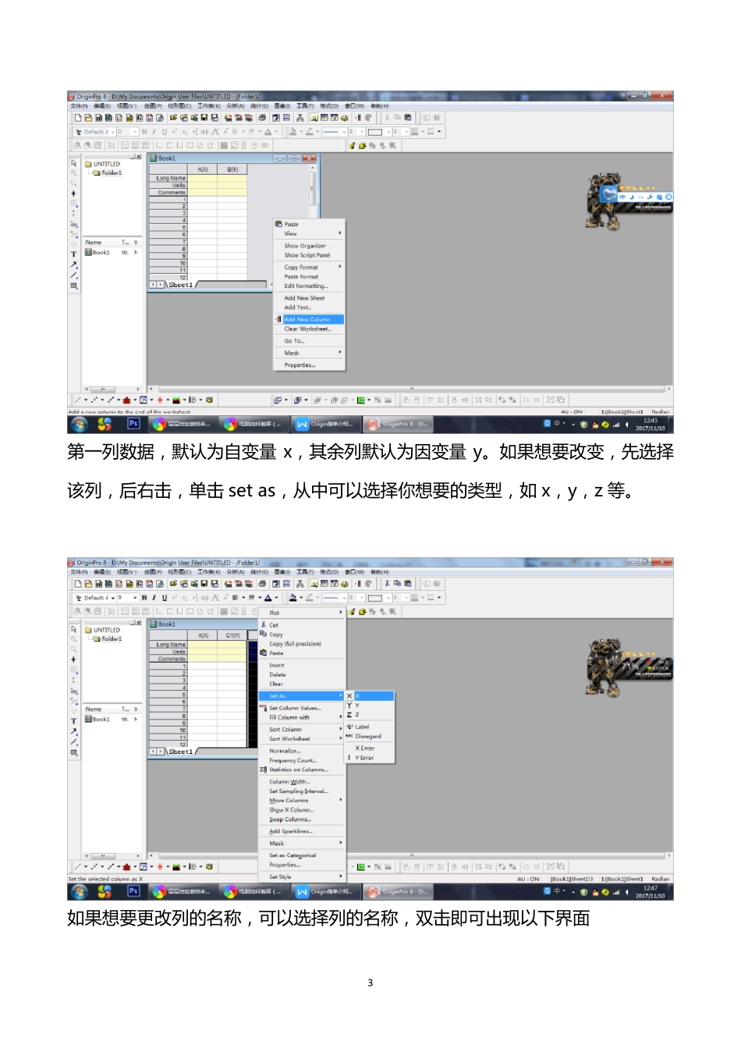This screenshot has width=741, height=1049.
Task: Choose Set Sampling Interval...
Action: (301, 791)
